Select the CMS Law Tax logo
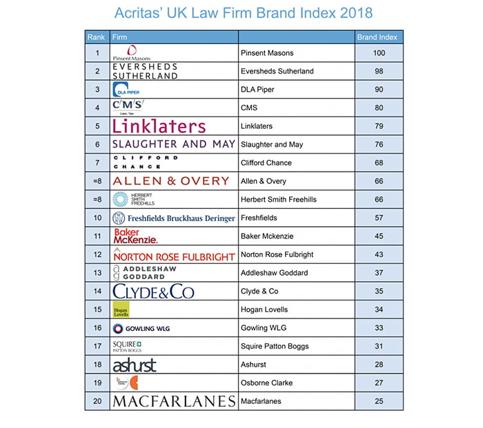This screenshot has height=428, width=483. [x=128, y=107]
